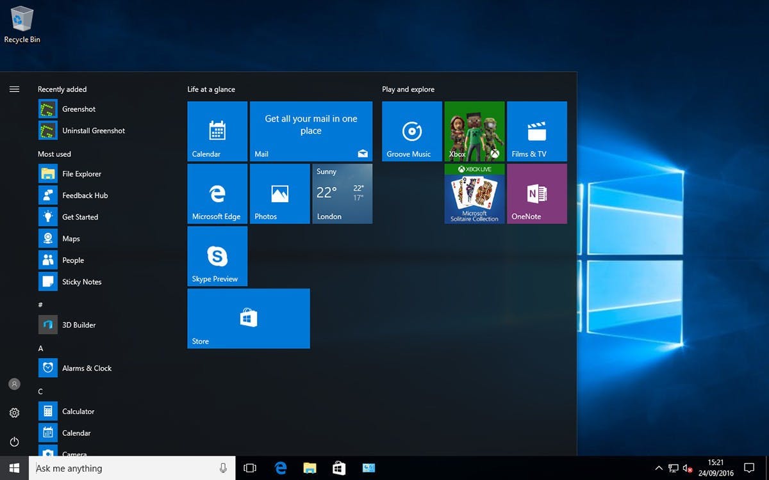Click the Power button in Start sidebar
Viewport: 769px width, 480px height.
click(x=14, y=442)
